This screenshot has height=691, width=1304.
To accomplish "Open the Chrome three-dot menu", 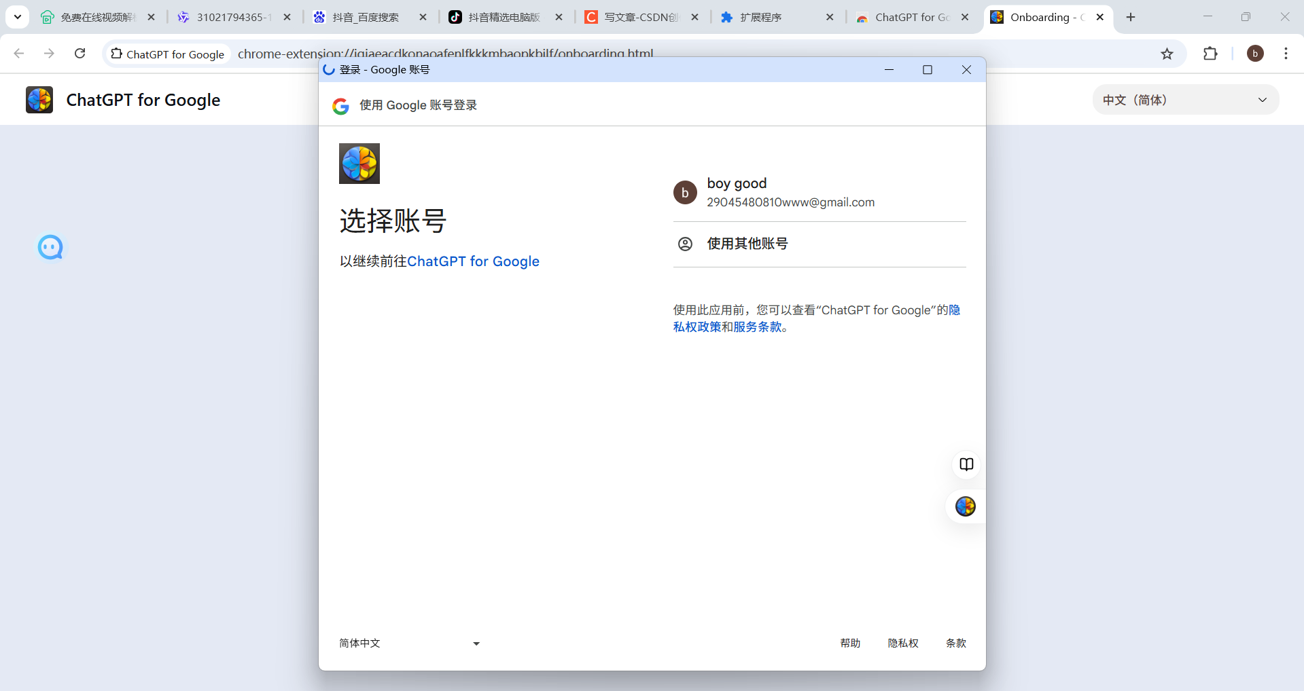I will pos(1286,54).
